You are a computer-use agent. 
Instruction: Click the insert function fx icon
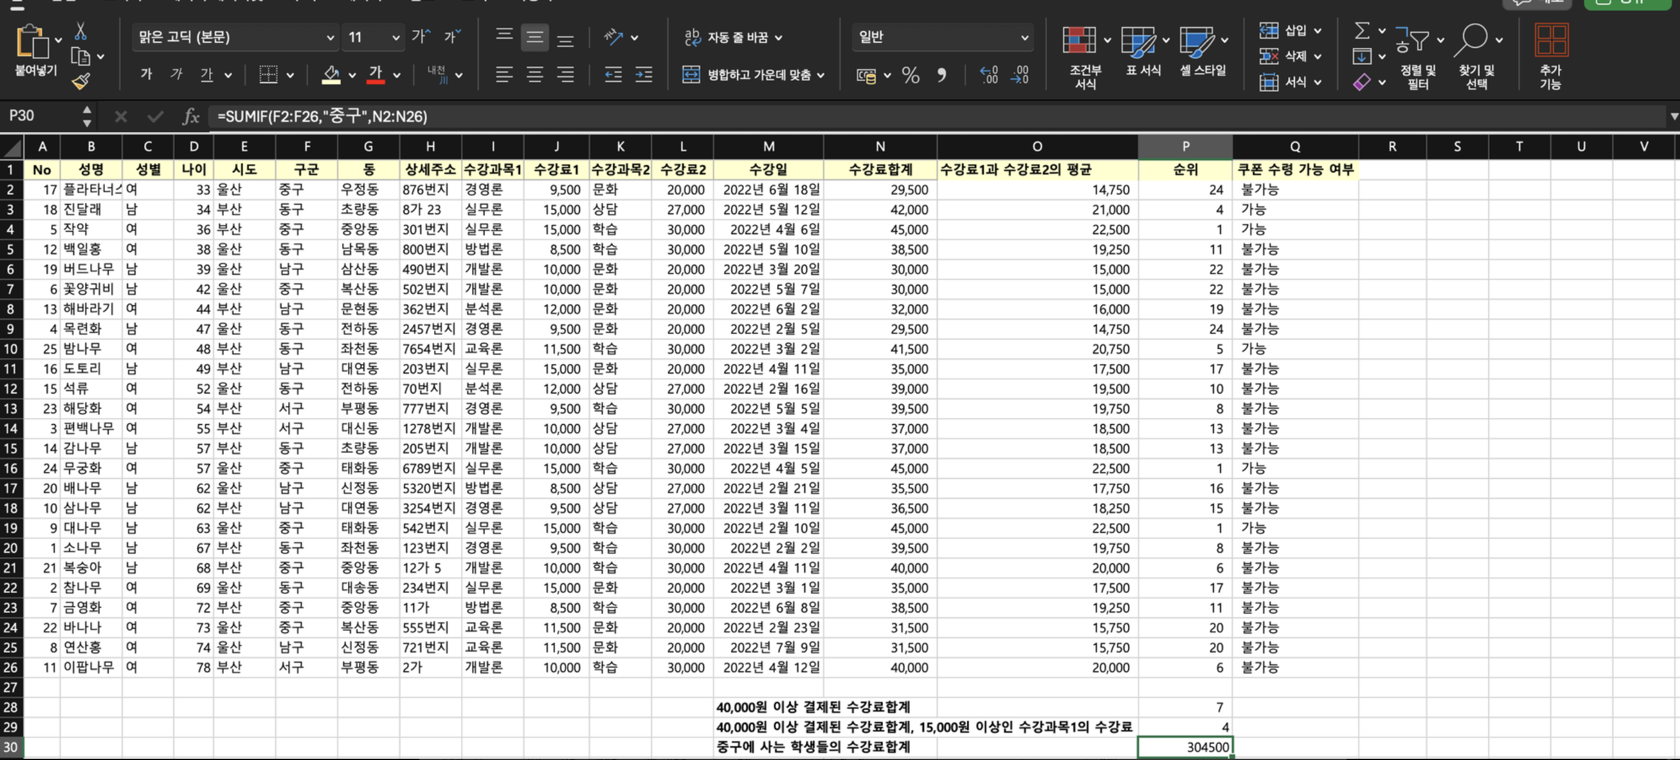191,116
